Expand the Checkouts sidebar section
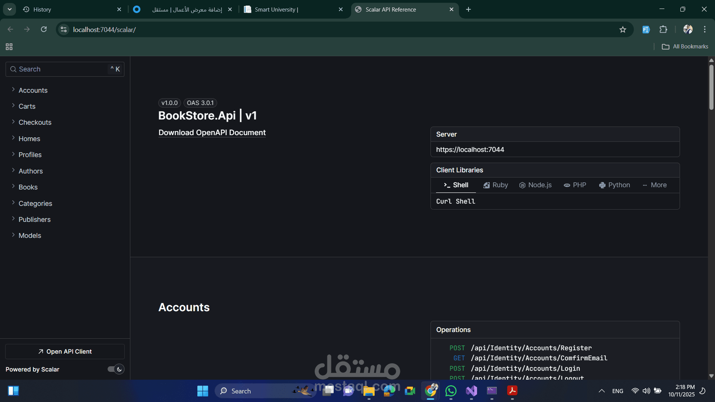The image size is (715, 402). pyautogui.click(x=35, y=122)
